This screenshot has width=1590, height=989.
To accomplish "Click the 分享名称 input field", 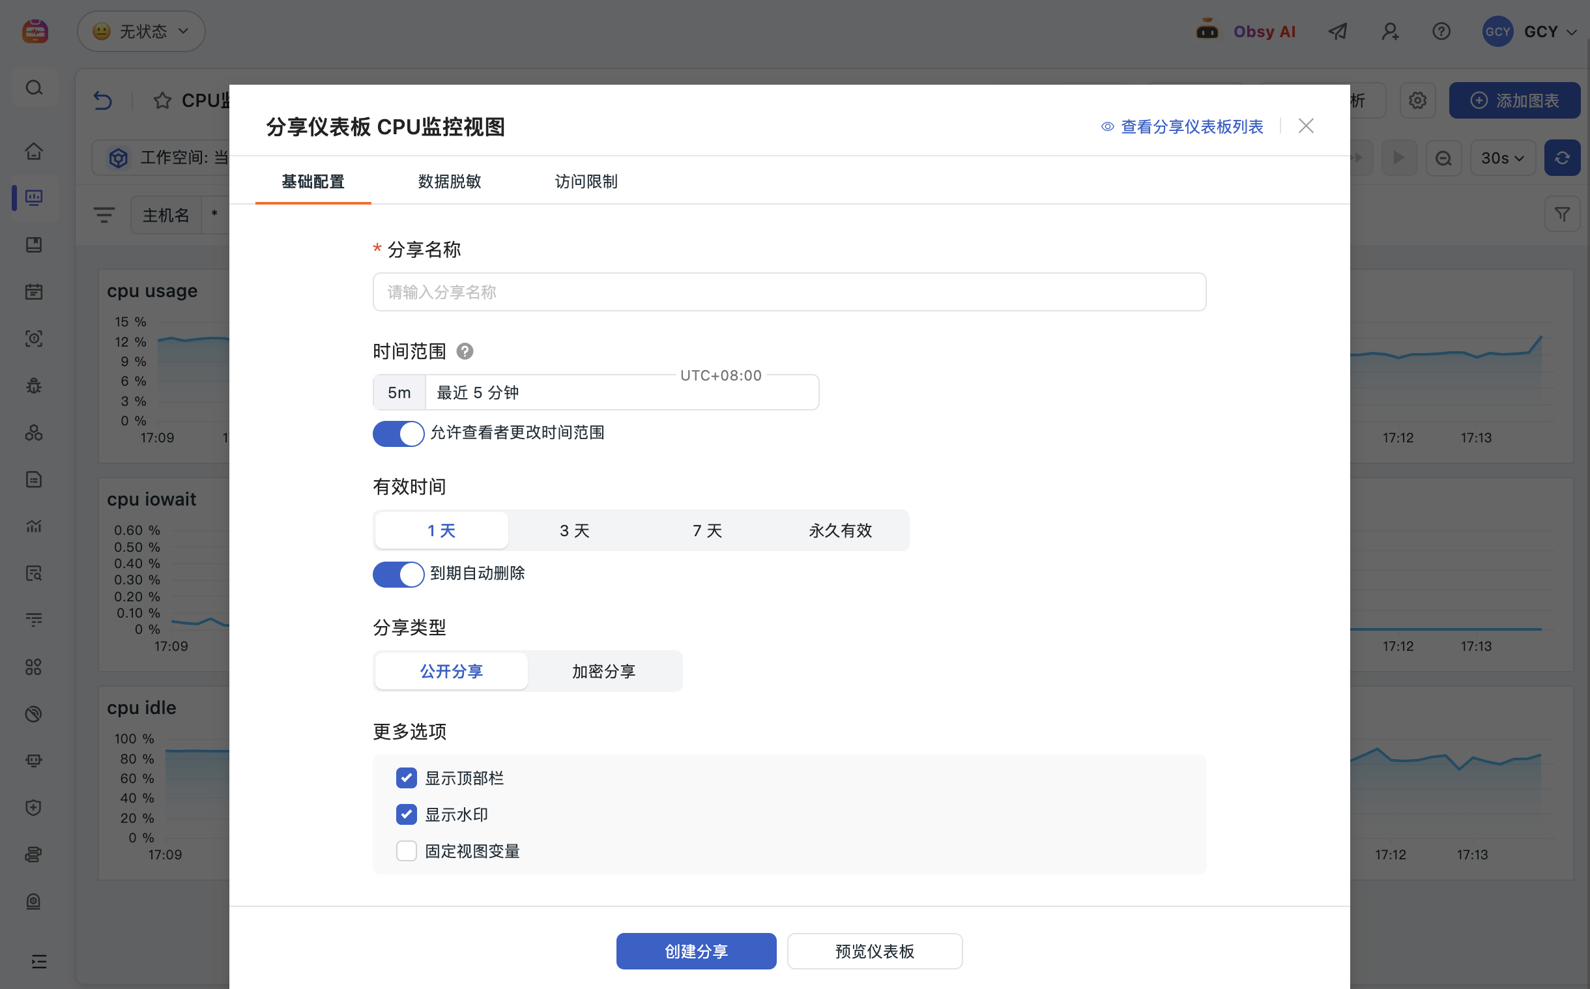I will click(x=788, y=292).
